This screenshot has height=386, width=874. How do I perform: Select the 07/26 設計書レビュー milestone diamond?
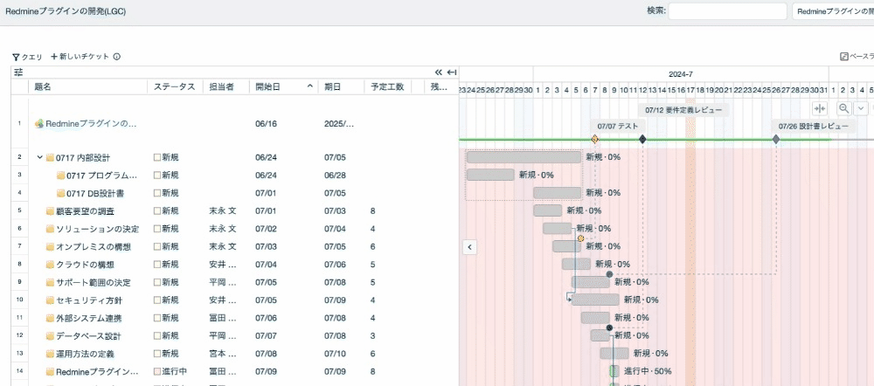point(776,139)
